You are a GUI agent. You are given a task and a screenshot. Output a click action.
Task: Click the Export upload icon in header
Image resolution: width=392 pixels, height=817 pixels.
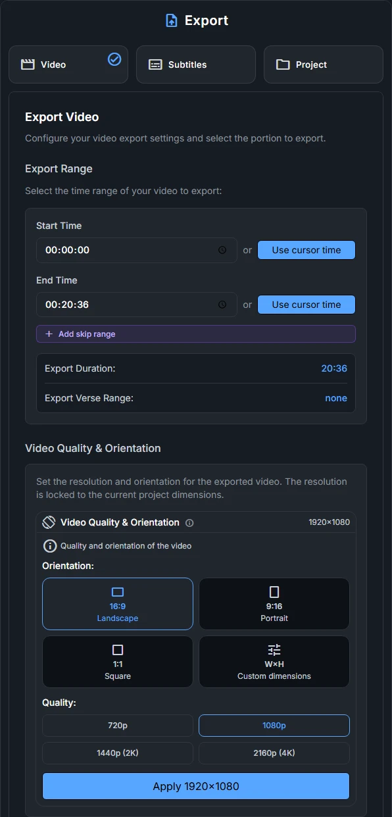click(x=171, y=20)
